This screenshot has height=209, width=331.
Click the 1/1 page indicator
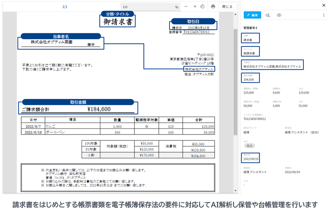pos(65,6)
